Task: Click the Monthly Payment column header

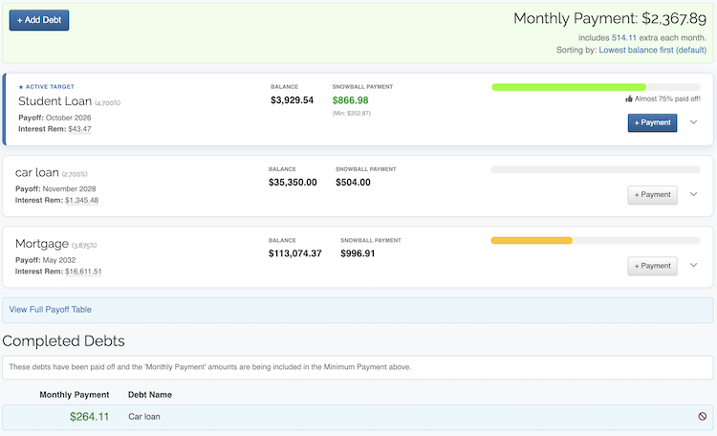Action: tap(74, 395)
